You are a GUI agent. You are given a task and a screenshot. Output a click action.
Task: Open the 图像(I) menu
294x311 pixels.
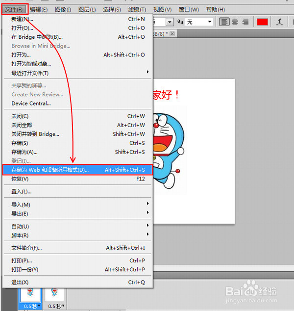[x=63, y=9]
